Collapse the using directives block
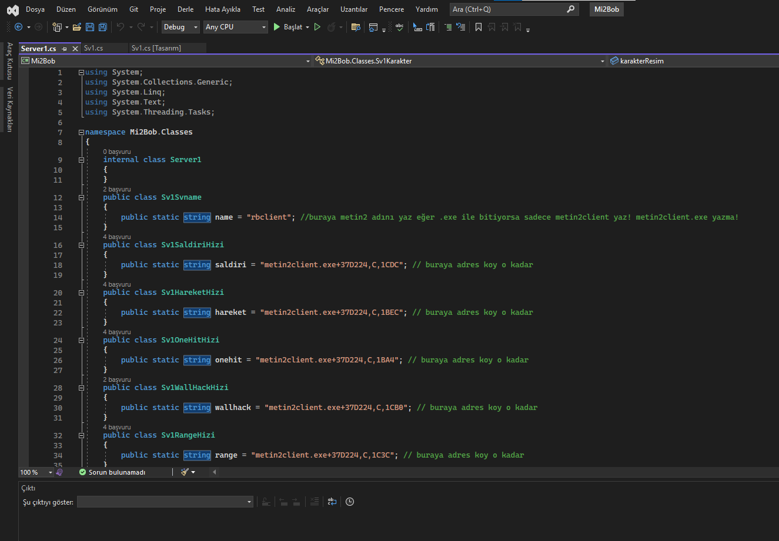The width and height of the screenshot is (779, 541). tap(81, 72)
